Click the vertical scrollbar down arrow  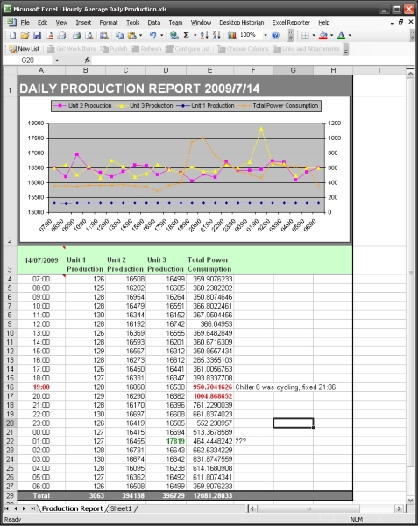click(x=411, y=500)
